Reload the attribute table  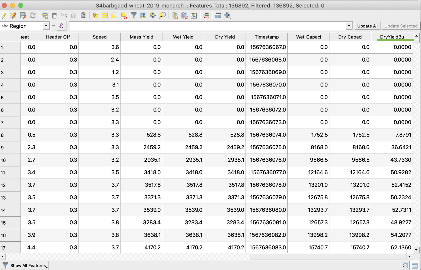pyautogui.click(x=32, y=16)
